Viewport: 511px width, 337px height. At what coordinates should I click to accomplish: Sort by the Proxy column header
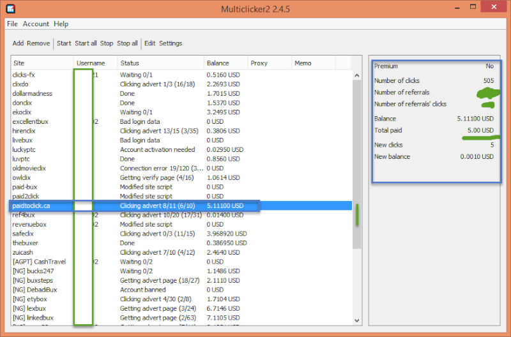[270, 63]
